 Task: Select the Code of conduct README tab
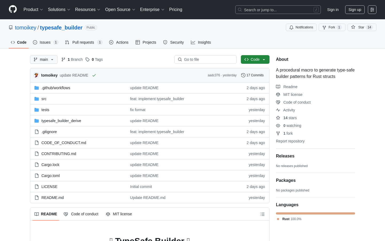coord(81,214)
